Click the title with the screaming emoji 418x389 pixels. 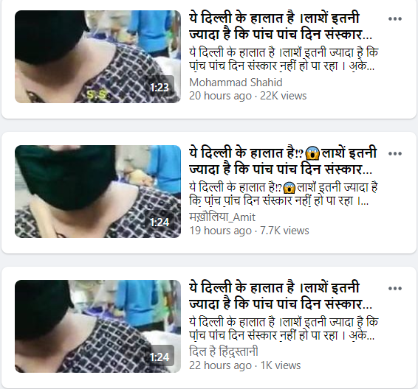[283, 161]
